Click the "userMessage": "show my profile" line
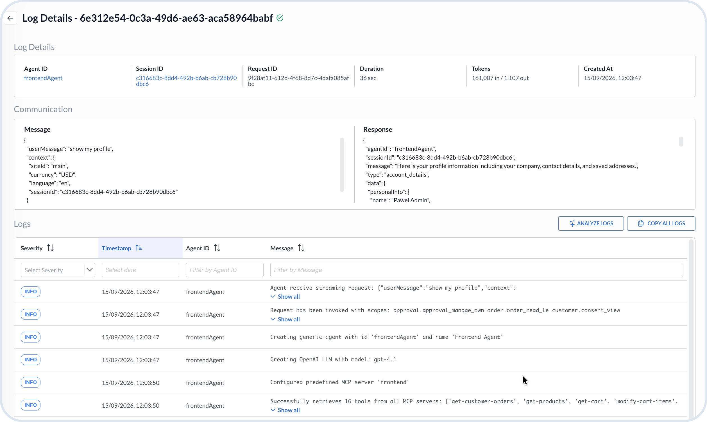707x422 pixels. point(70,149)
